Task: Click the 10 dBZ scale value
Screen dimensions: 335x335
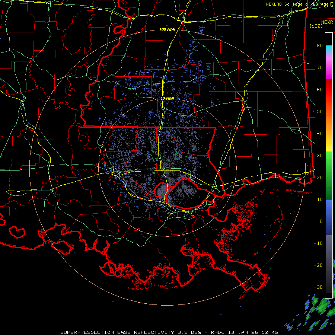Action: click(x=320, y=200)
